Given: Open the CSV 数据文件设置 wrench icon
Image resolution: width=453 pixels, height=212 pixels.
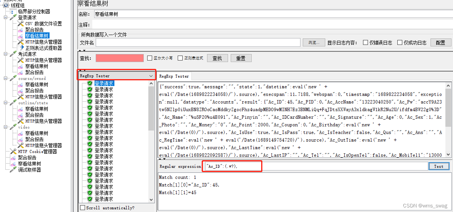Looking at the screenshot, I should tap(21, 24).
